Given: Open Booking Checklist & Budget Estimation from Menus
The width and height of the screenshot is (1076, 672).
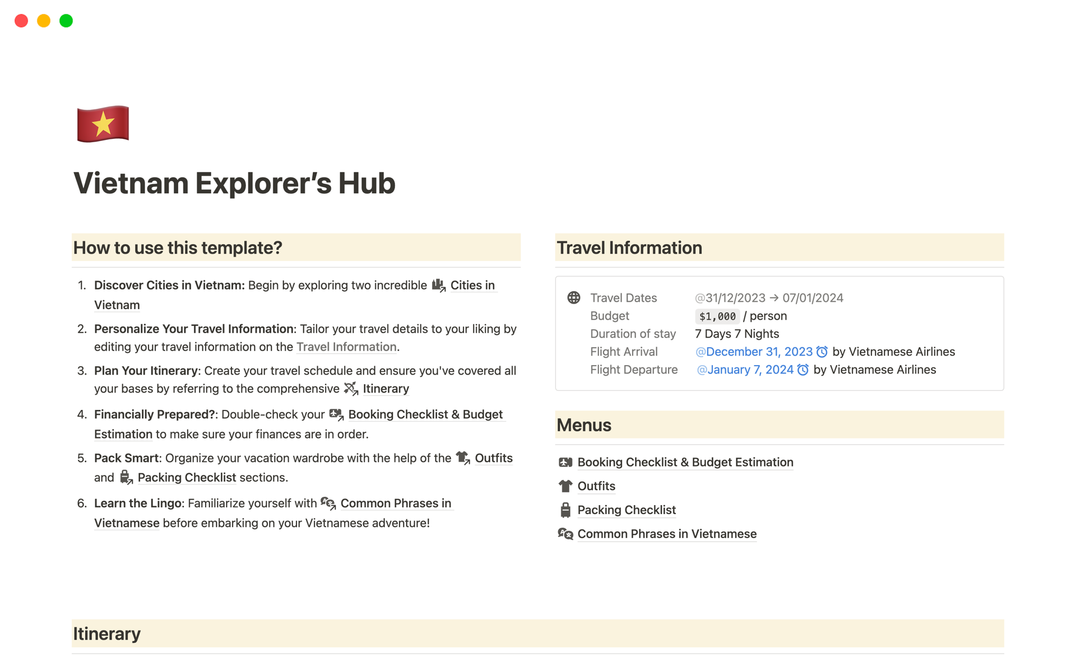Looking at the screenshot, I should coord(685,462).
